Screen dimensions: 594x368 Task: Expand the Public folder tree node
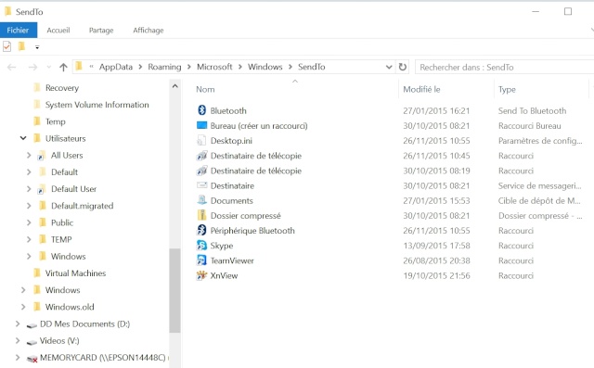[x=29, y=222]
